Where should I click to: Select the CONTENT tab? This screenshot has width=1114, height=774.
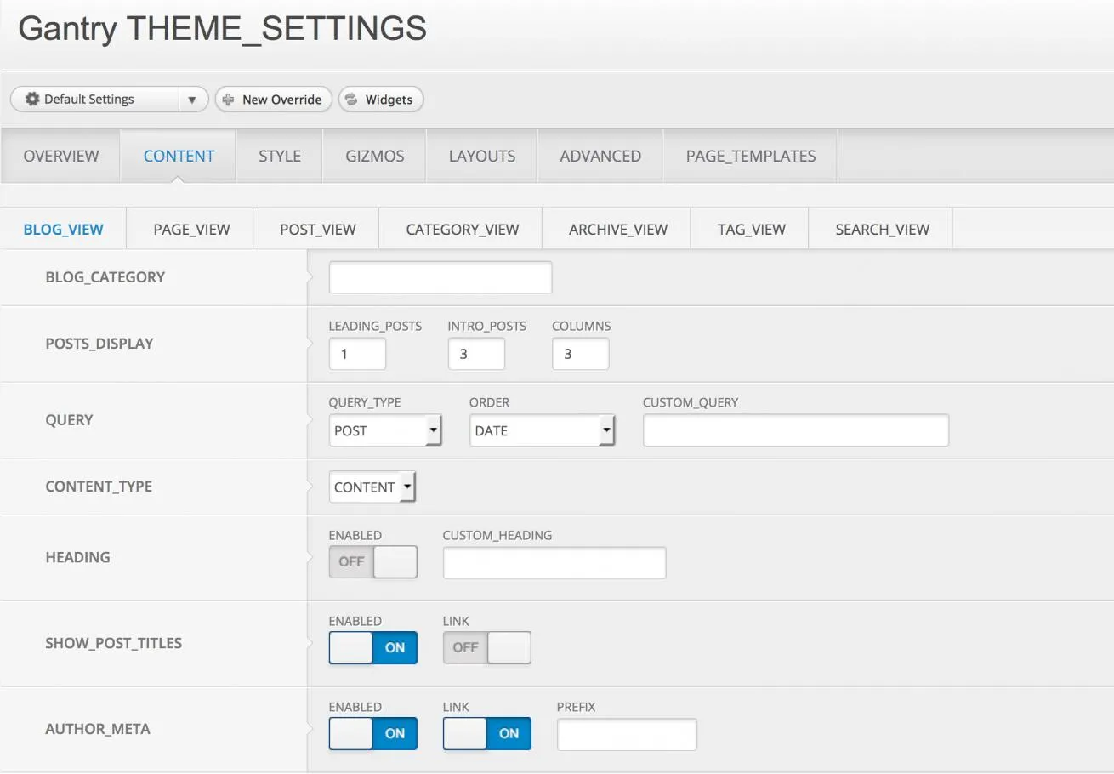pos(179,156)
